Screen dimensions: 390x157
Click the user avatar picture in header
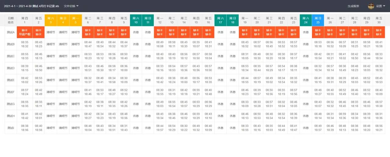point(371,6)
